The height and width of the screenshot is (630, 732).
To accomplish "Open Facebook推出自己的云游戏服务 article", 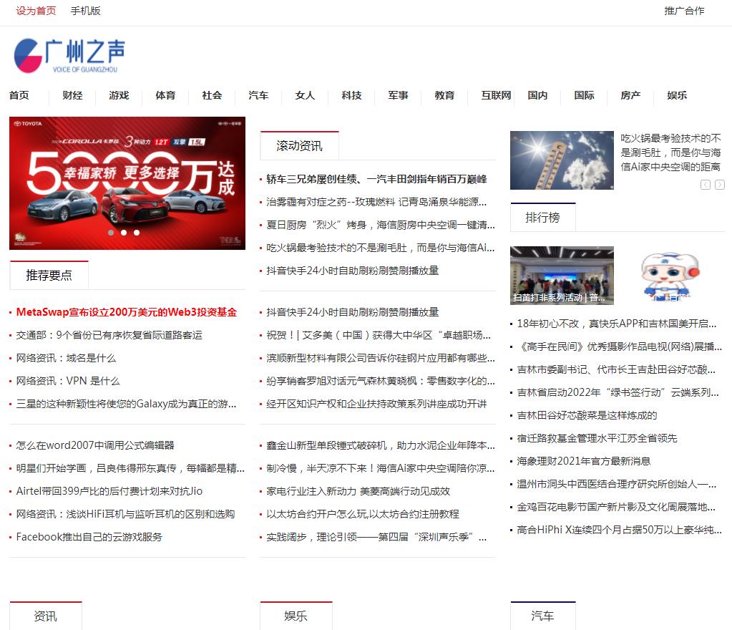I will point(89,537).
